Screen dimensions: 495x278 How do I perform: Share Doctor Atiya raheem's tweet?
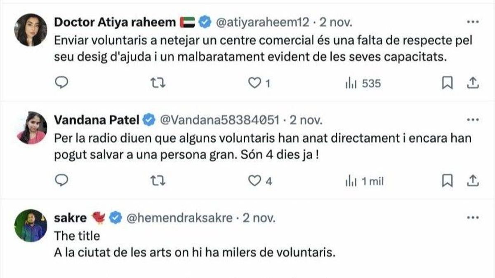click(472, 83)
